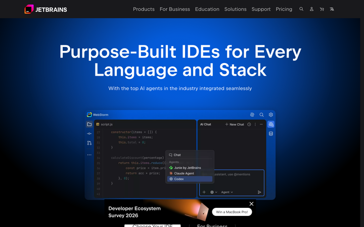This screenshot has width=364, height=227.
Task: Open the shopping cart icon
Action: click(x=322, y=9)
